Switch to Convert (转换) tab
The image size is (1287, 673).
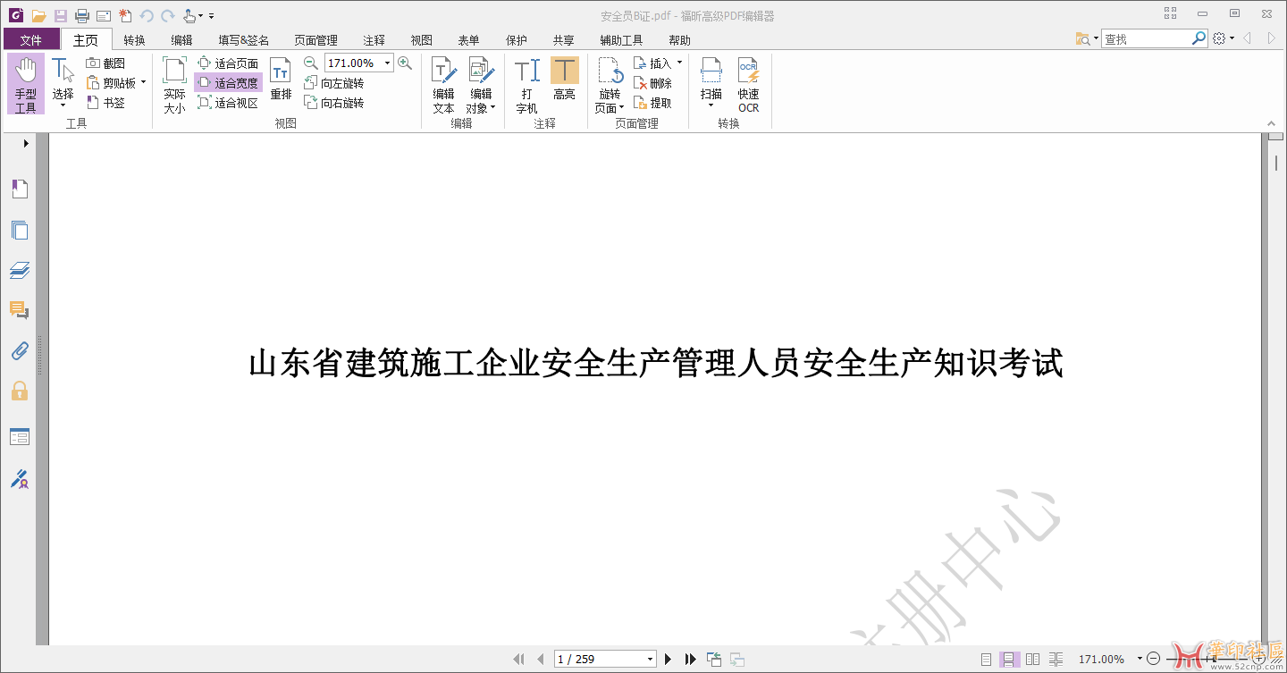pos(134,40)
